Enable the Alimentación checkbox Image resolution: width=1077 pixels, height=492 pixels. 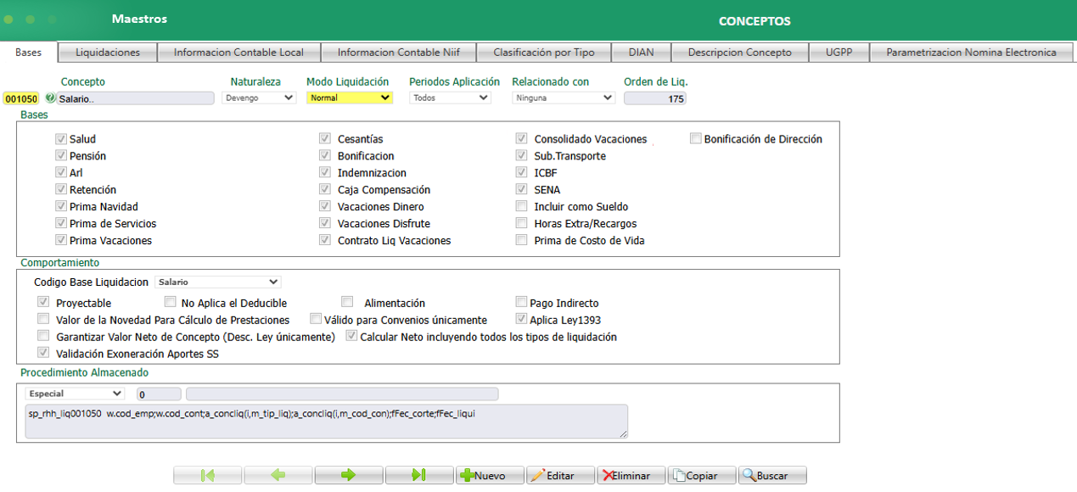tap(347, 302)
